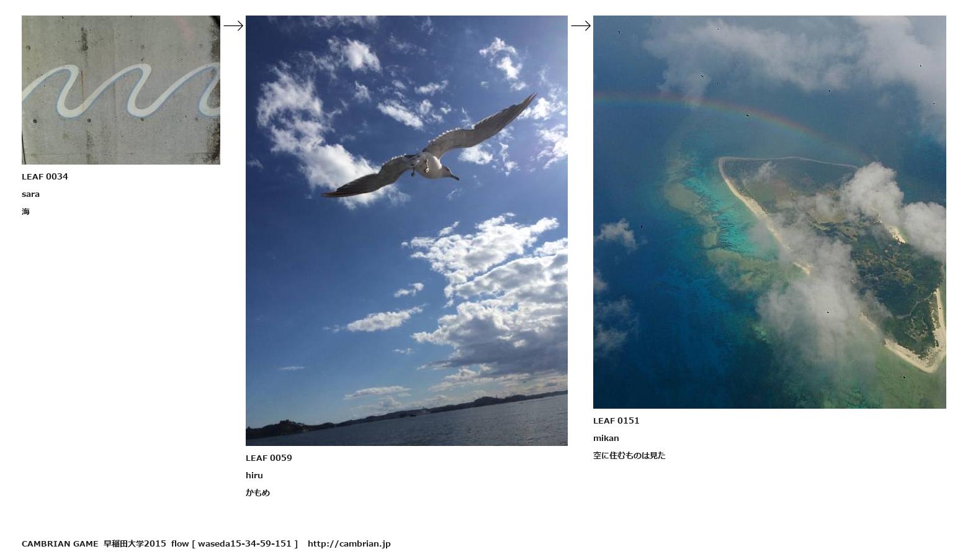
Task: Click the arrow between seagull and island images
Action: [581, 25]
